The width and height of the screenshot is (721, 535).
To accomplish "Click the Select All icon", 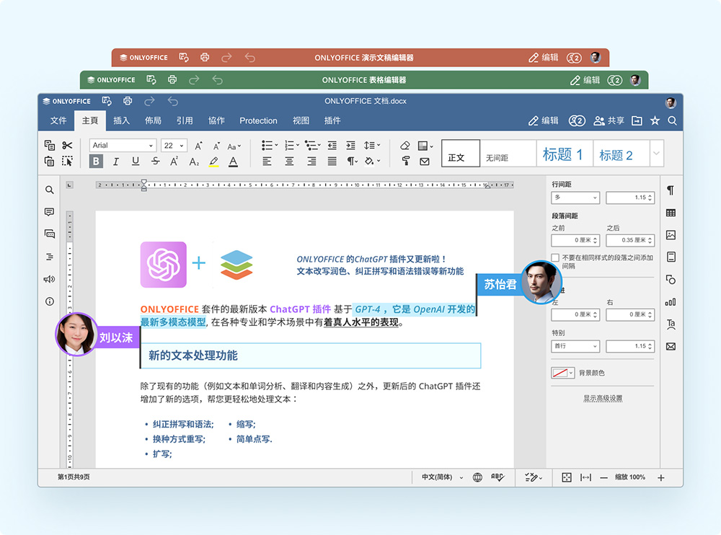I will pyautogui.click(x=67, y=161).
